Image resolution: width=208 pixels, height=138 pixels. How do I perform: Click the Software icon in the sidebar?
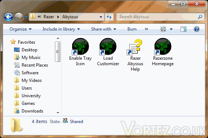click(17, 72)
